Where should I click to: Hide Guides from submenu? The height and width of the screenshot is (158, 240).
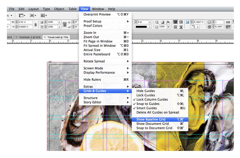point(160,91)
